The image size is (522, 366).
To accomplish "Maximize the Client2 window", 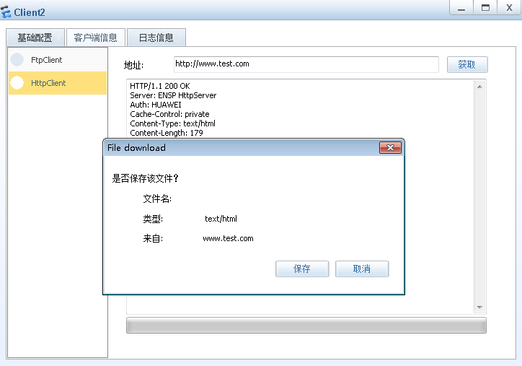I will click(x=485, y=8).
